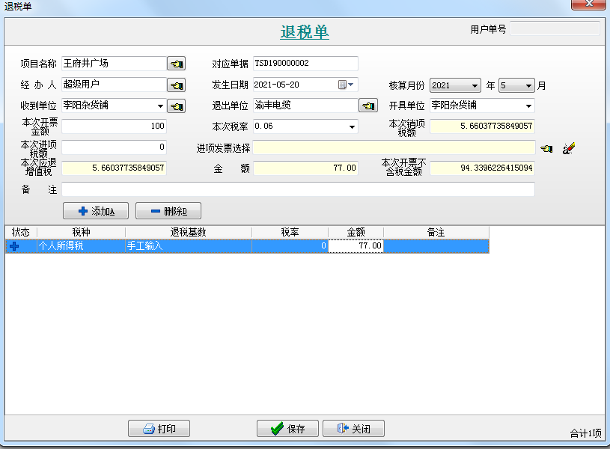Click the 删除 button
Screen dimensions: 610x449
[x=168, y=211]
